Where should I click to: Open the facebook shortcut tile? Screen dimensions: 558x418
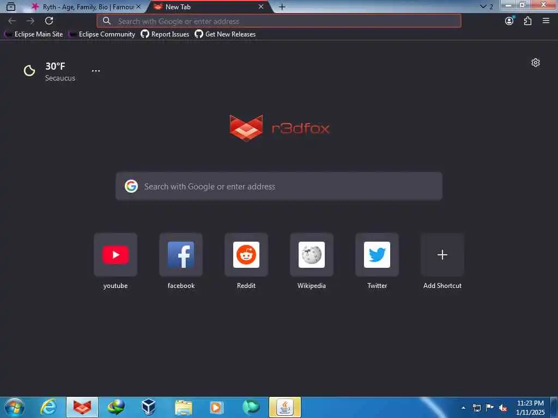click(x=181, y=255)
